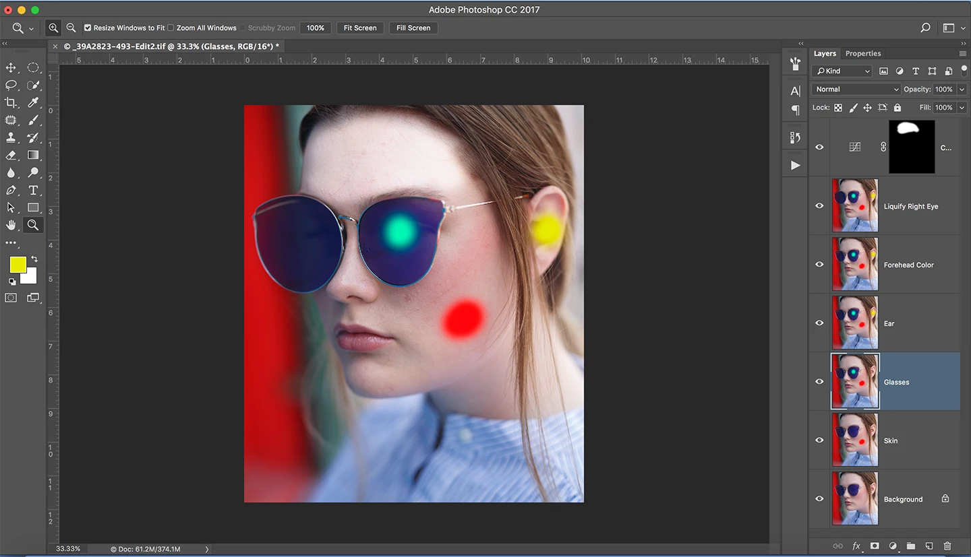Screen dimensions: 971x557
Task: Add a layer mask from panel bottom
Action: (875, 546)
